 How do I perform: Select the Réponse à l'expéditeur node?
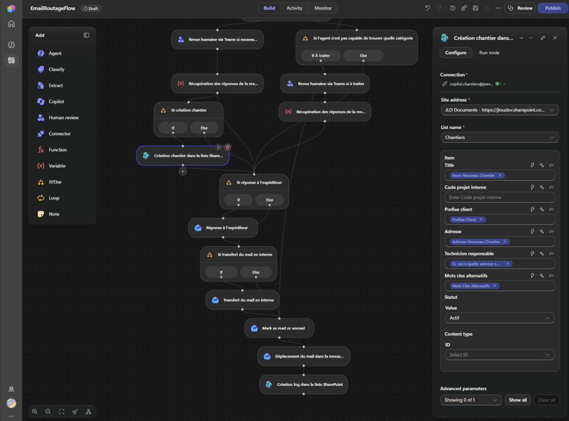click(223, 228)
